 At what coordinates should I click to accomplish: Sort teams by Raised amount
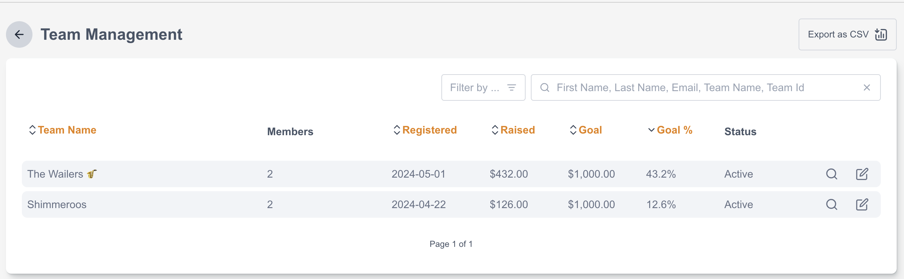[x=517, y=130]
